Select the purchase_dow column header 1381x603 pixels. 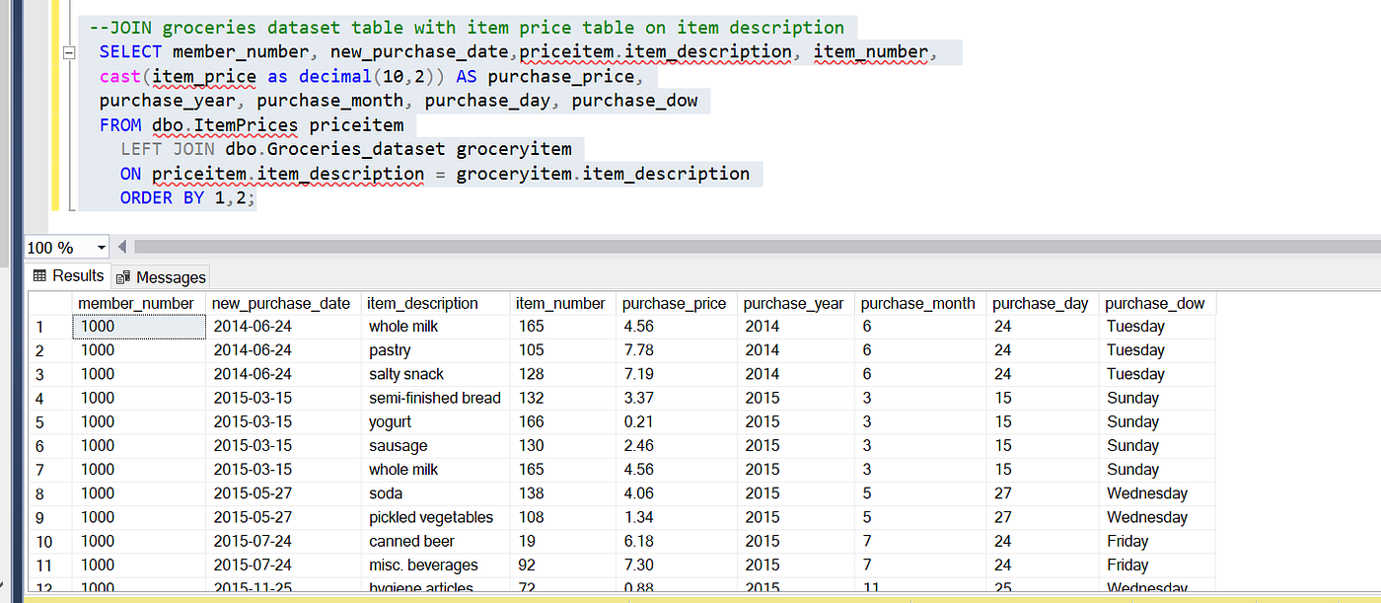click(1155, 303)
